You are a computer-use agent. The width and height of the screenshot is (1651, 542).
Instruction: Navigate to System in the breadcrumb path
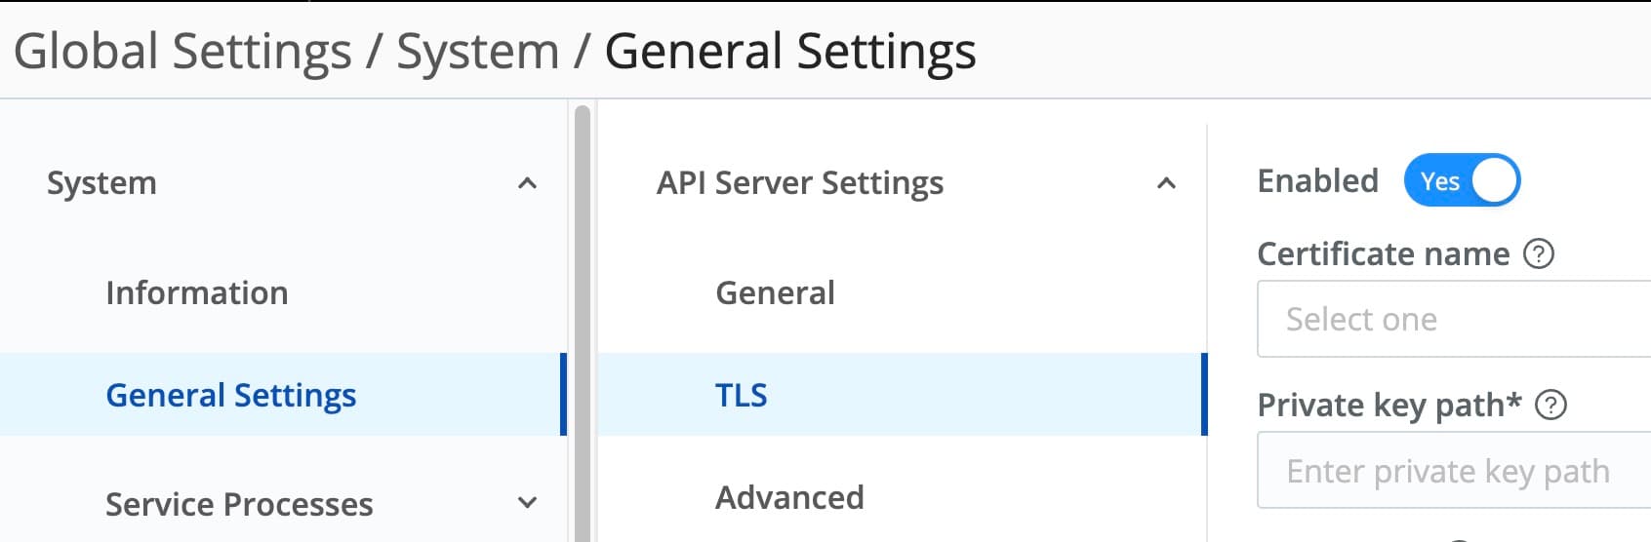pos(477,52)
